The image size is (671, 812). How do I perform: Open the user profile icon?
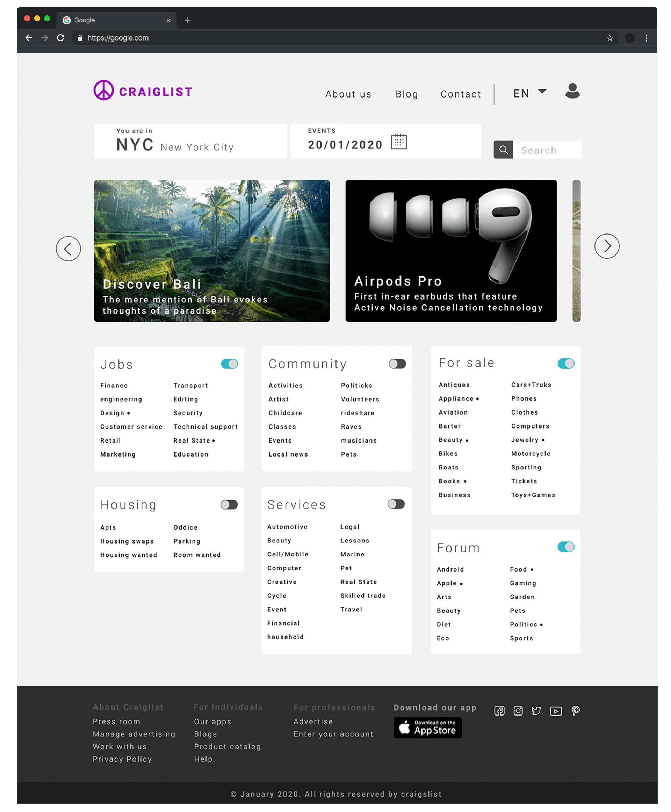(572, 91)
